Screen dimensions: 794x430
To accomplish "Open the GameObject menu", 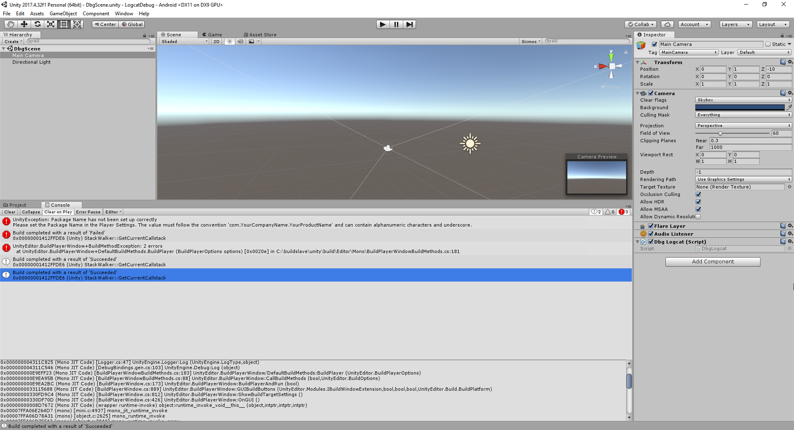I will (x=63, y=14).
